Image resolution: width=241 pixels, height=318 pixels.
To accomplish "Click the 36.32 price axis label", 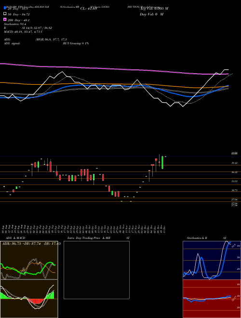I will (235, 172).
